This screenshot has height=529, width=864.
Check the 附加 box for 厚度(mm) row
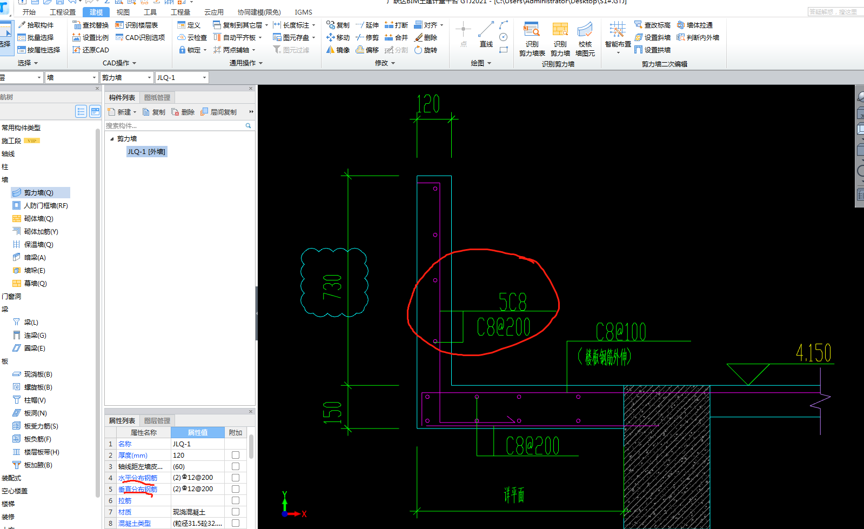click(236, 455)
